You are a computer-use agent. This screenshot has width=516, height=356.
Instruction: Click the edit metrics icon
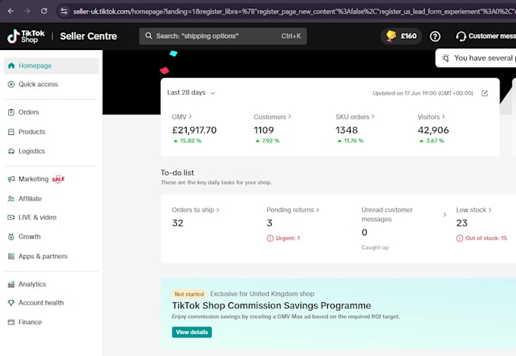click(485, 93)
